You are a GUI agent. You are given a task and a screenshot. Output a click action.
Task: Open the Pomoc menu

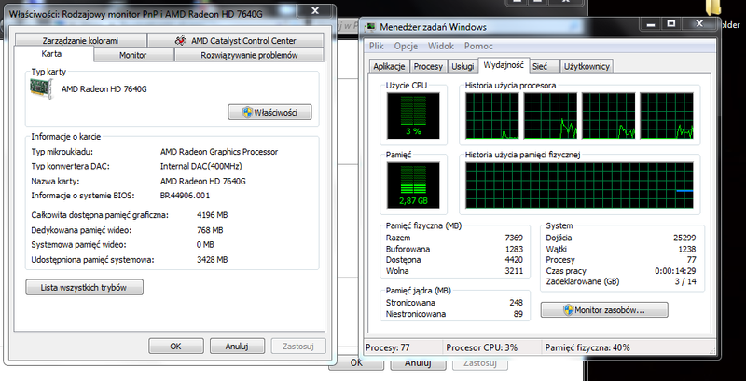click(x=478, y=46)
